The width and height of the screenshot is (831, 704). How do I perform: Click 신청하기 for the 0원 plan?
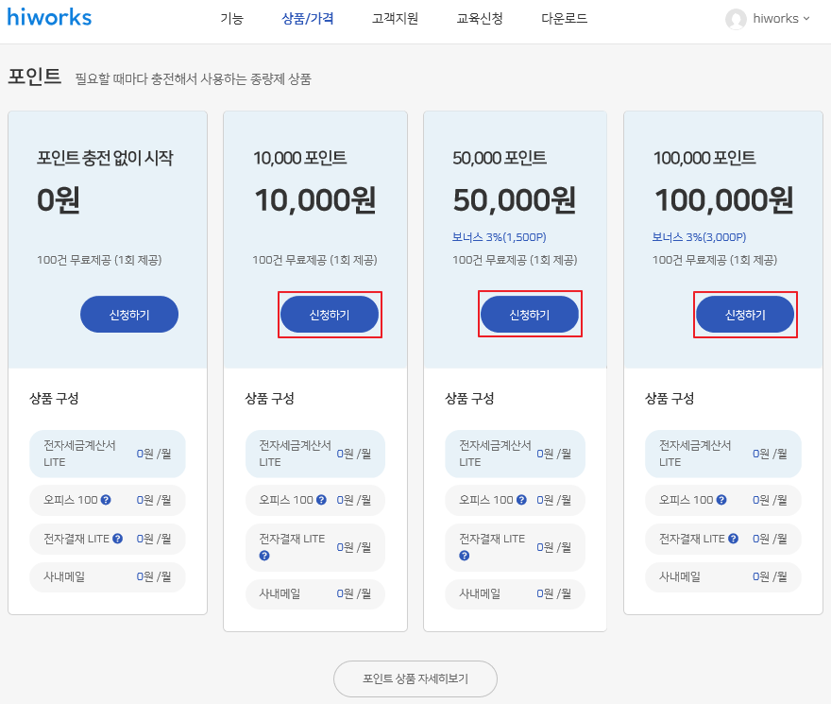pos(129,315)
